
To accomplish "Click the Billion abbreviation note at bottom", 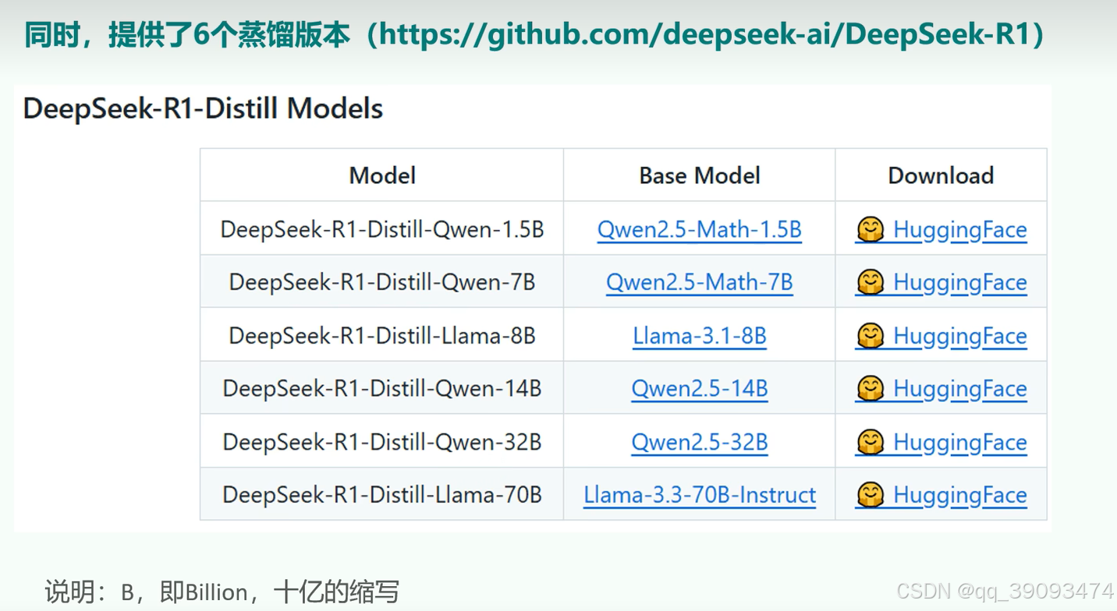I will point(222,592).
